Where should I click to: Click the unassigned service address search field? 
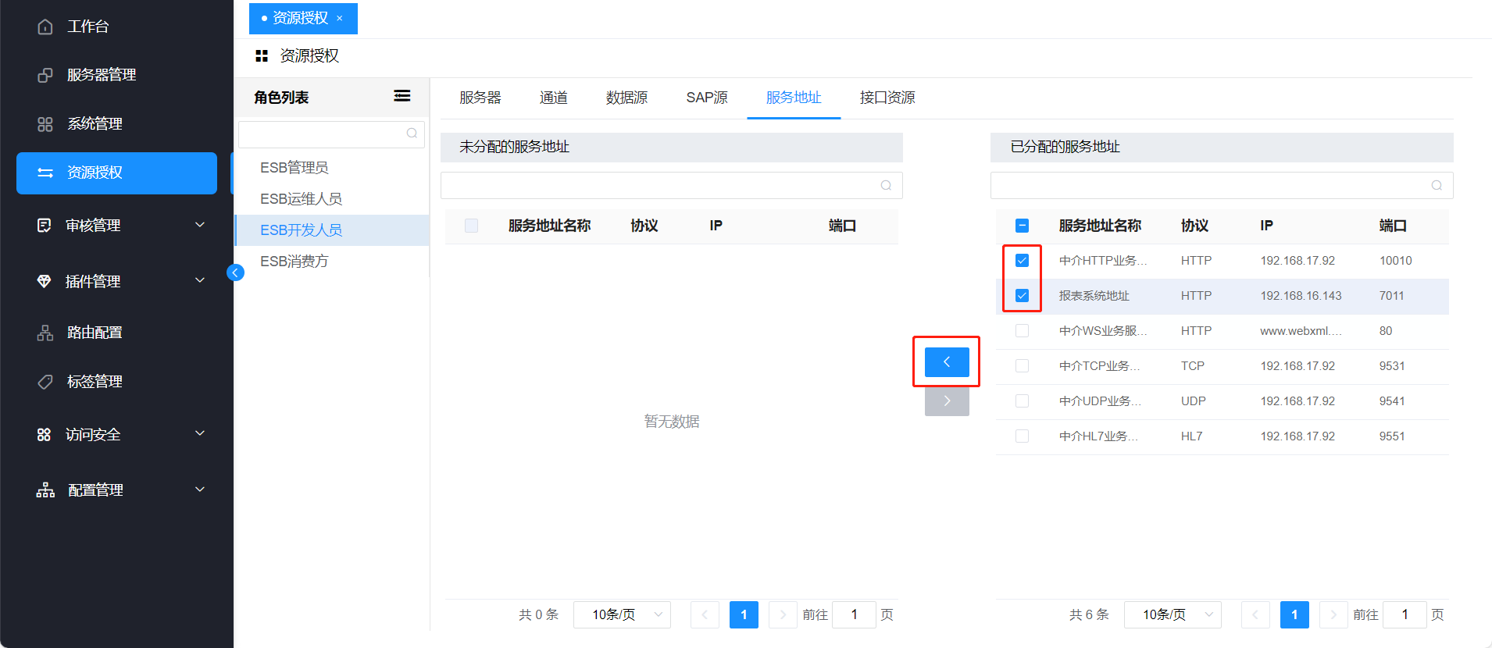point(672,186)
